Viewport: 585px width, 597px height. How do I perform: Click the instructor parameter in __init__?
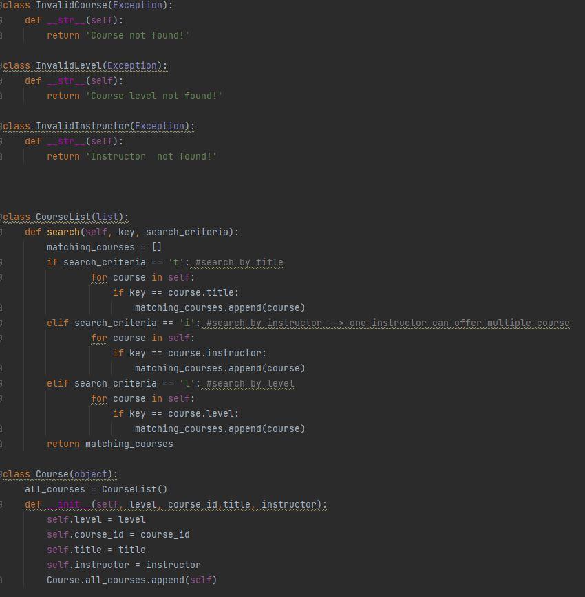[x=289, y=504]
